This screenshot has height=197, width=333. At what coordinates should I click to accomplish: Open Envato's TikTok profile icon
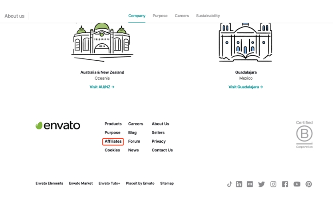[229, 184]
